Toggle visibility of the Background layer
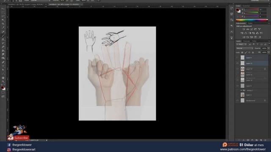 point(238,100)
